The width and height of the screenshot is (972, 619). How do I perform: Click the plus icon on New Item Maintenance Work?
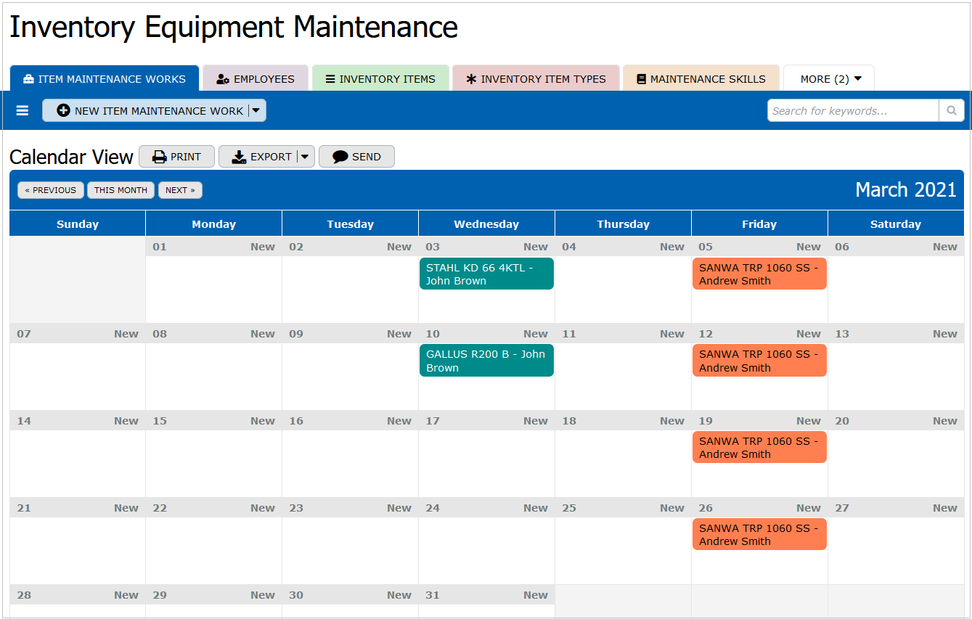tap(63, 111)
